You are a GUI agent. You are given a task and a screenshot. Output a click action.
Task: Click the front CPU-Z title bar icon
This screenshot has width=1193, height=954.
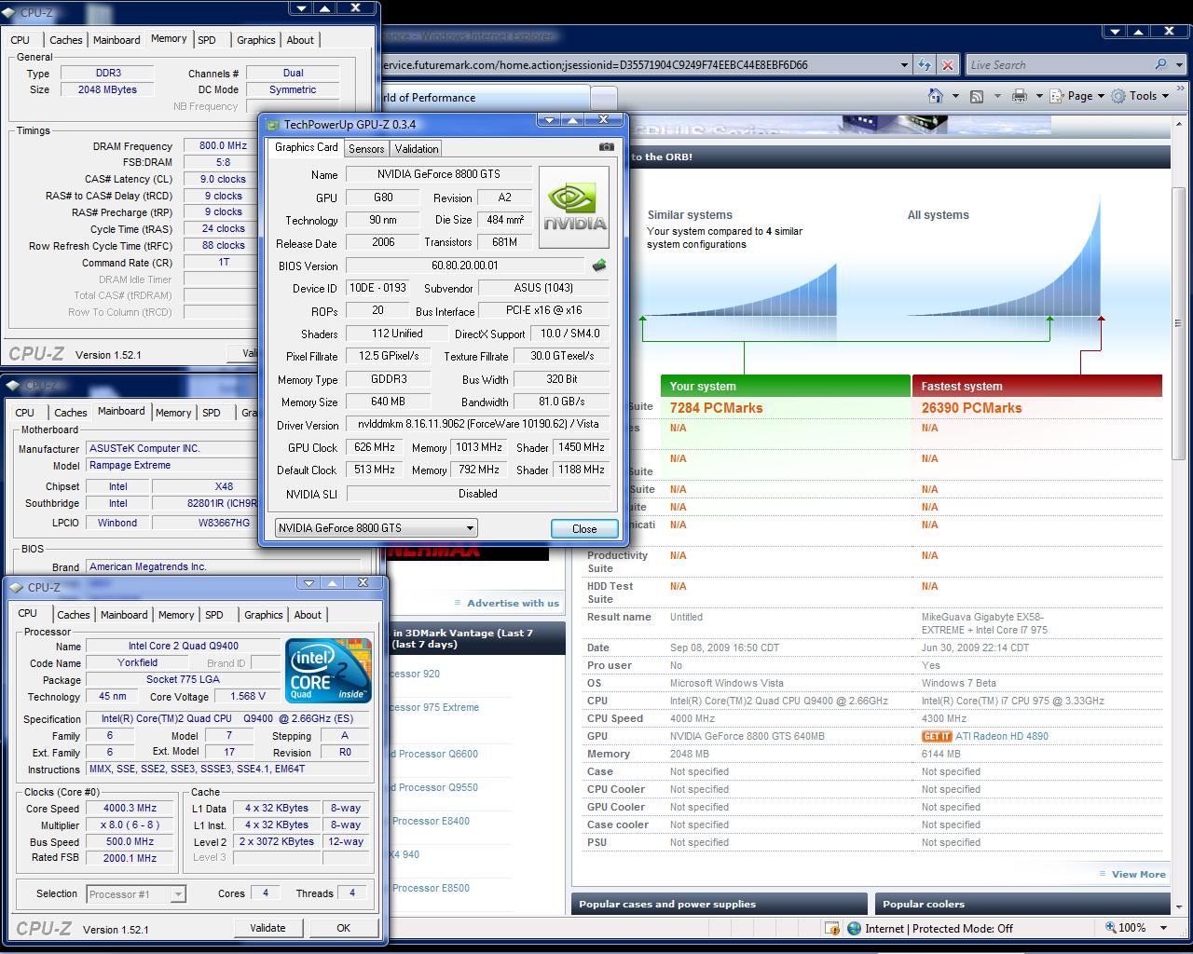[x=17, y=588]
